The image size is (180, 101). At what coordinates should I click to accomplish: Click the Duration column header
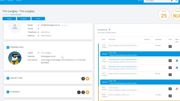pyautogui.click(x=158, y=39)
